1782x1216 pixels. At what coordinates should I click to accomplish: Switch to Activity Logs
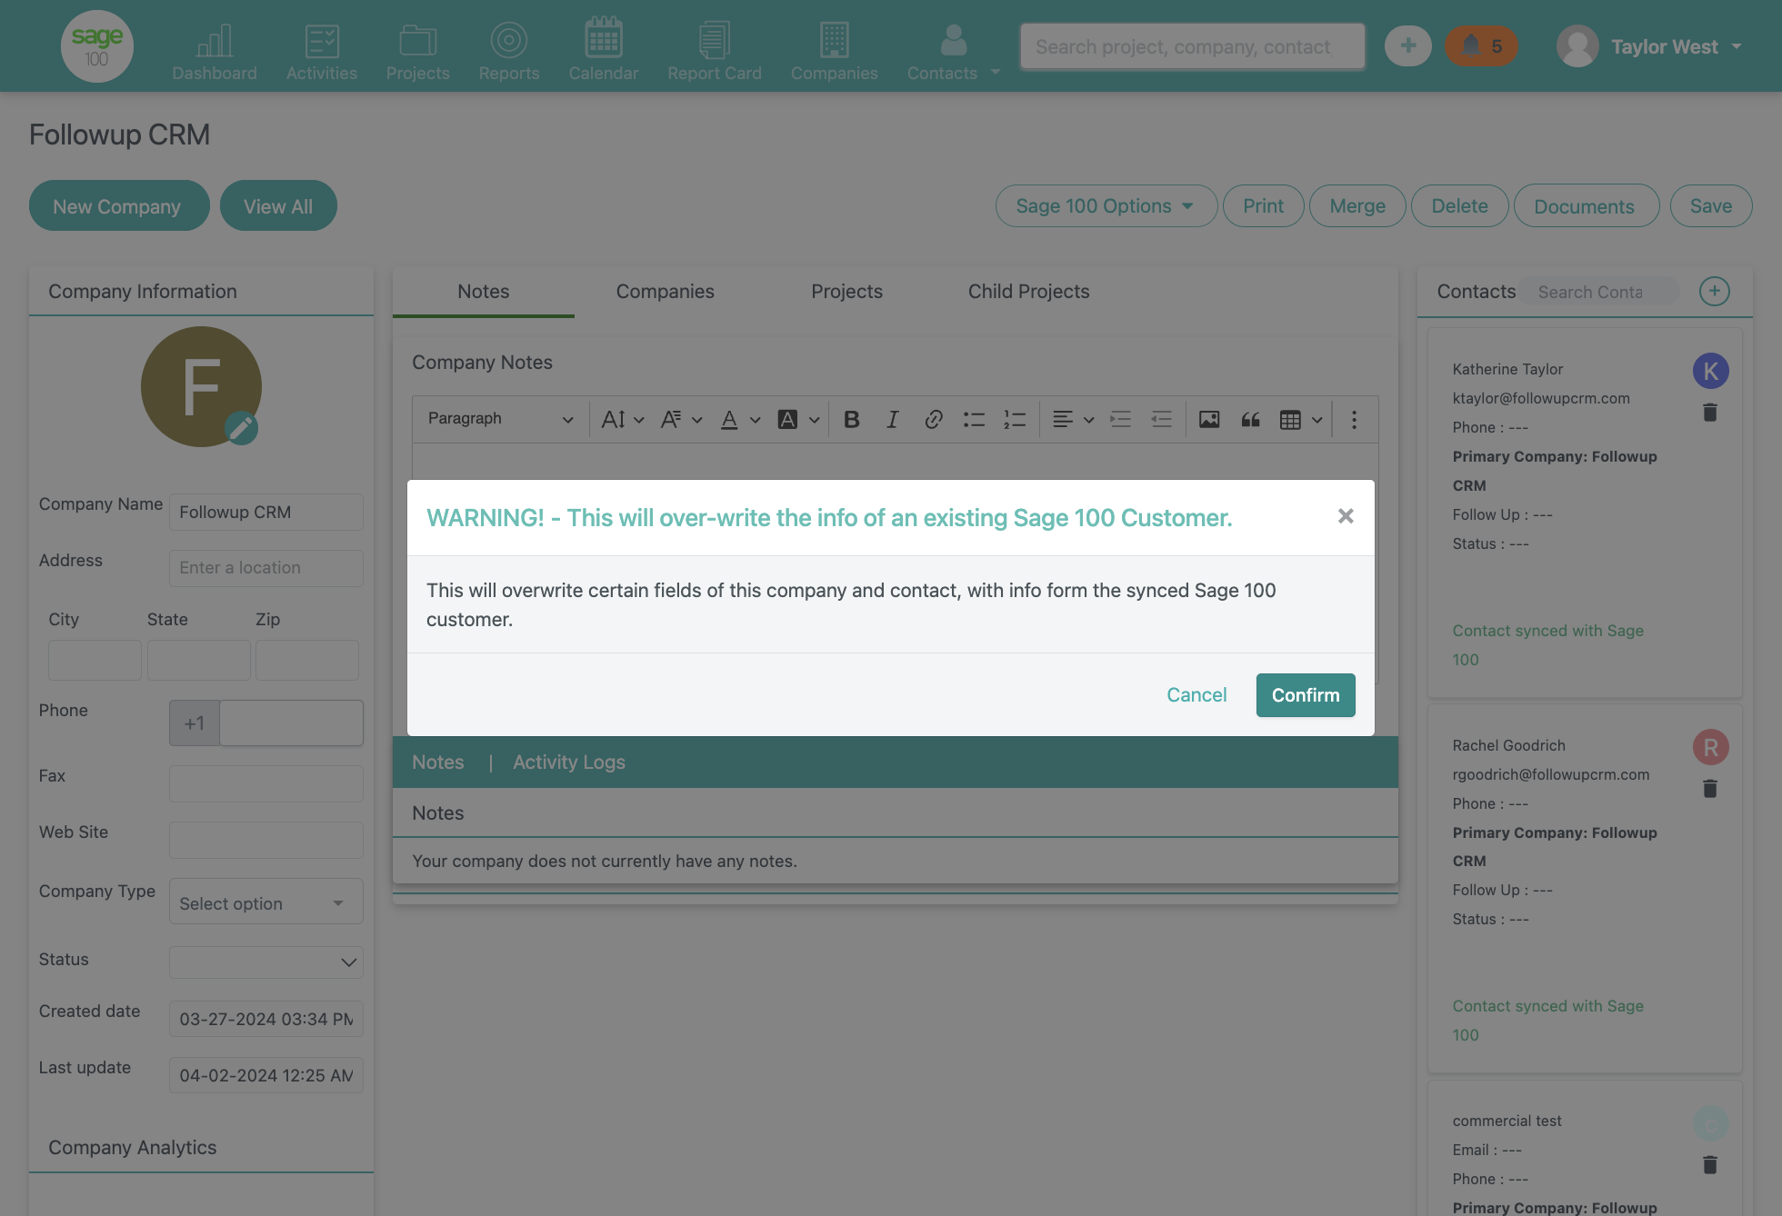pyautogui.click(x=569, y=762)
